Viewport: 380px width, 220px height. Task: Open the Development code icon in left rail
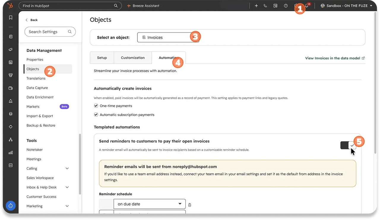click(11, 165)
